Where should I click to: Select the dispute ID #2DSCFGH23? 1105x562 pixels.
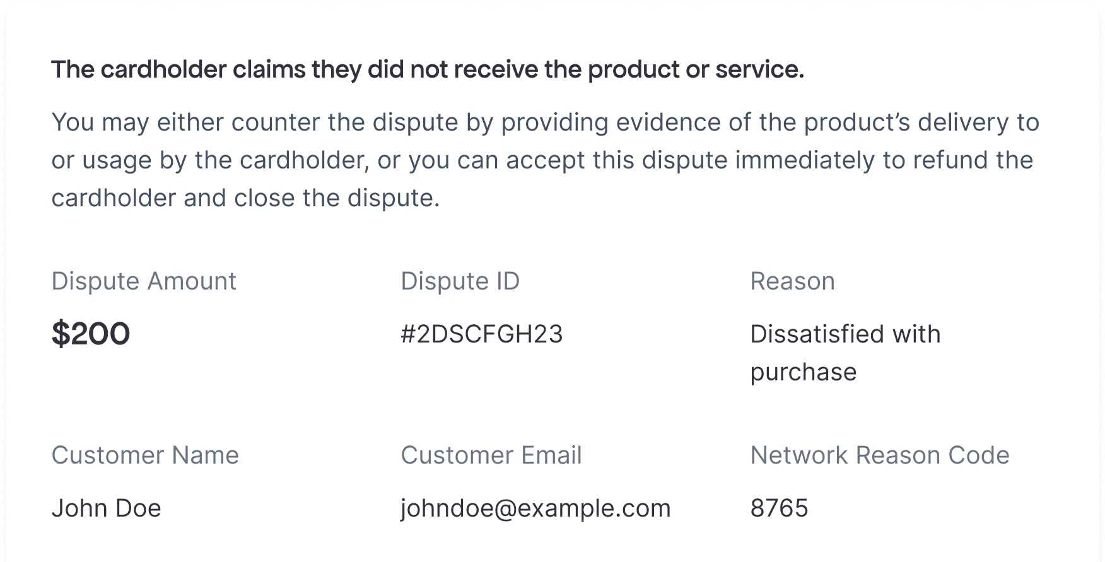click(x=482, y=334)
